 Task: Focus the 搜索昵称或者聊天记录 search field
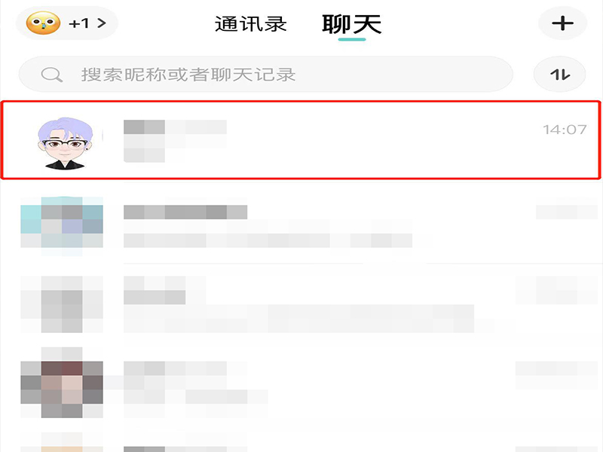tap(266, 74)
